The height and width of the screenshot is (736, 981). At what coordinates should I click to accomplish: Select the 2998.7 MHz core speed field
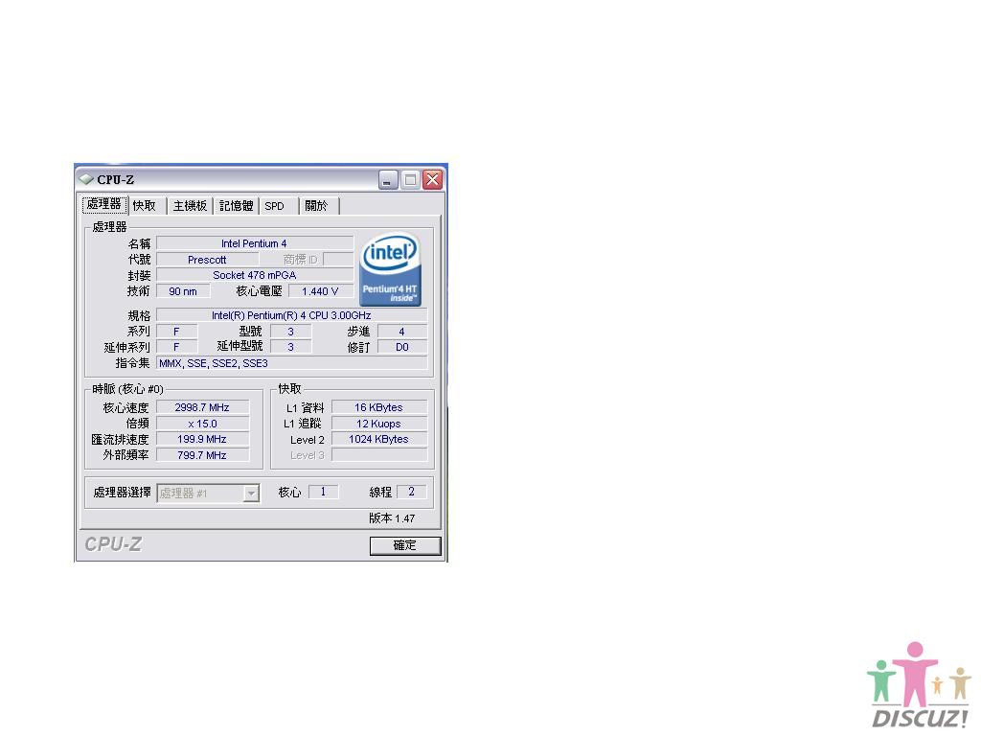tap(202, 407)
